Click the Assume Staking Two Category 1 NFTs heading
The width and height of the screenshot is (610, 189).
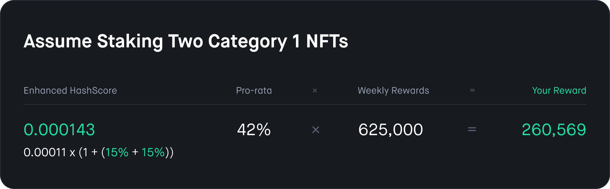pos(186,41)
